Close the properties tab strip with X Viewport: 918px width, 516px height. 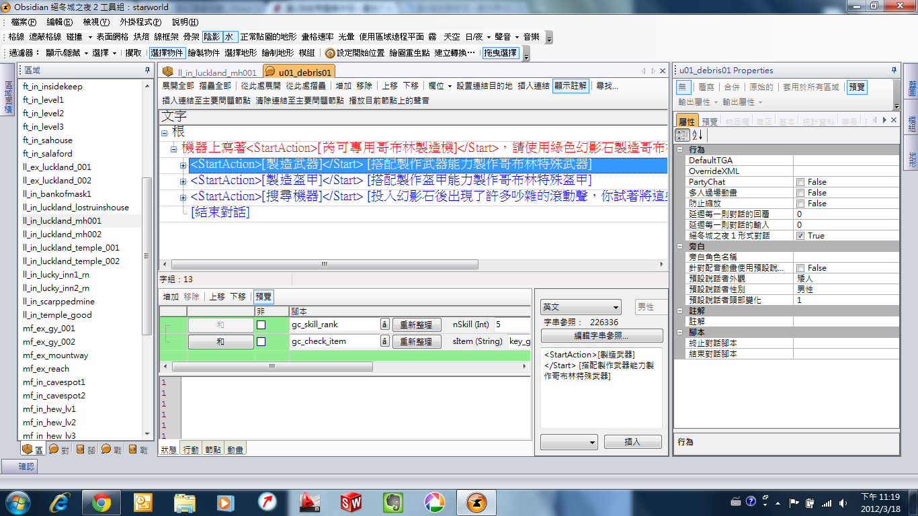pyautogui.click(x=894, y=120)
